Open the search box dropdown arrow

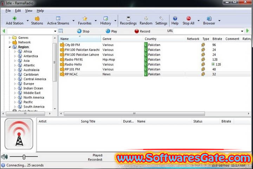point(55,31)
